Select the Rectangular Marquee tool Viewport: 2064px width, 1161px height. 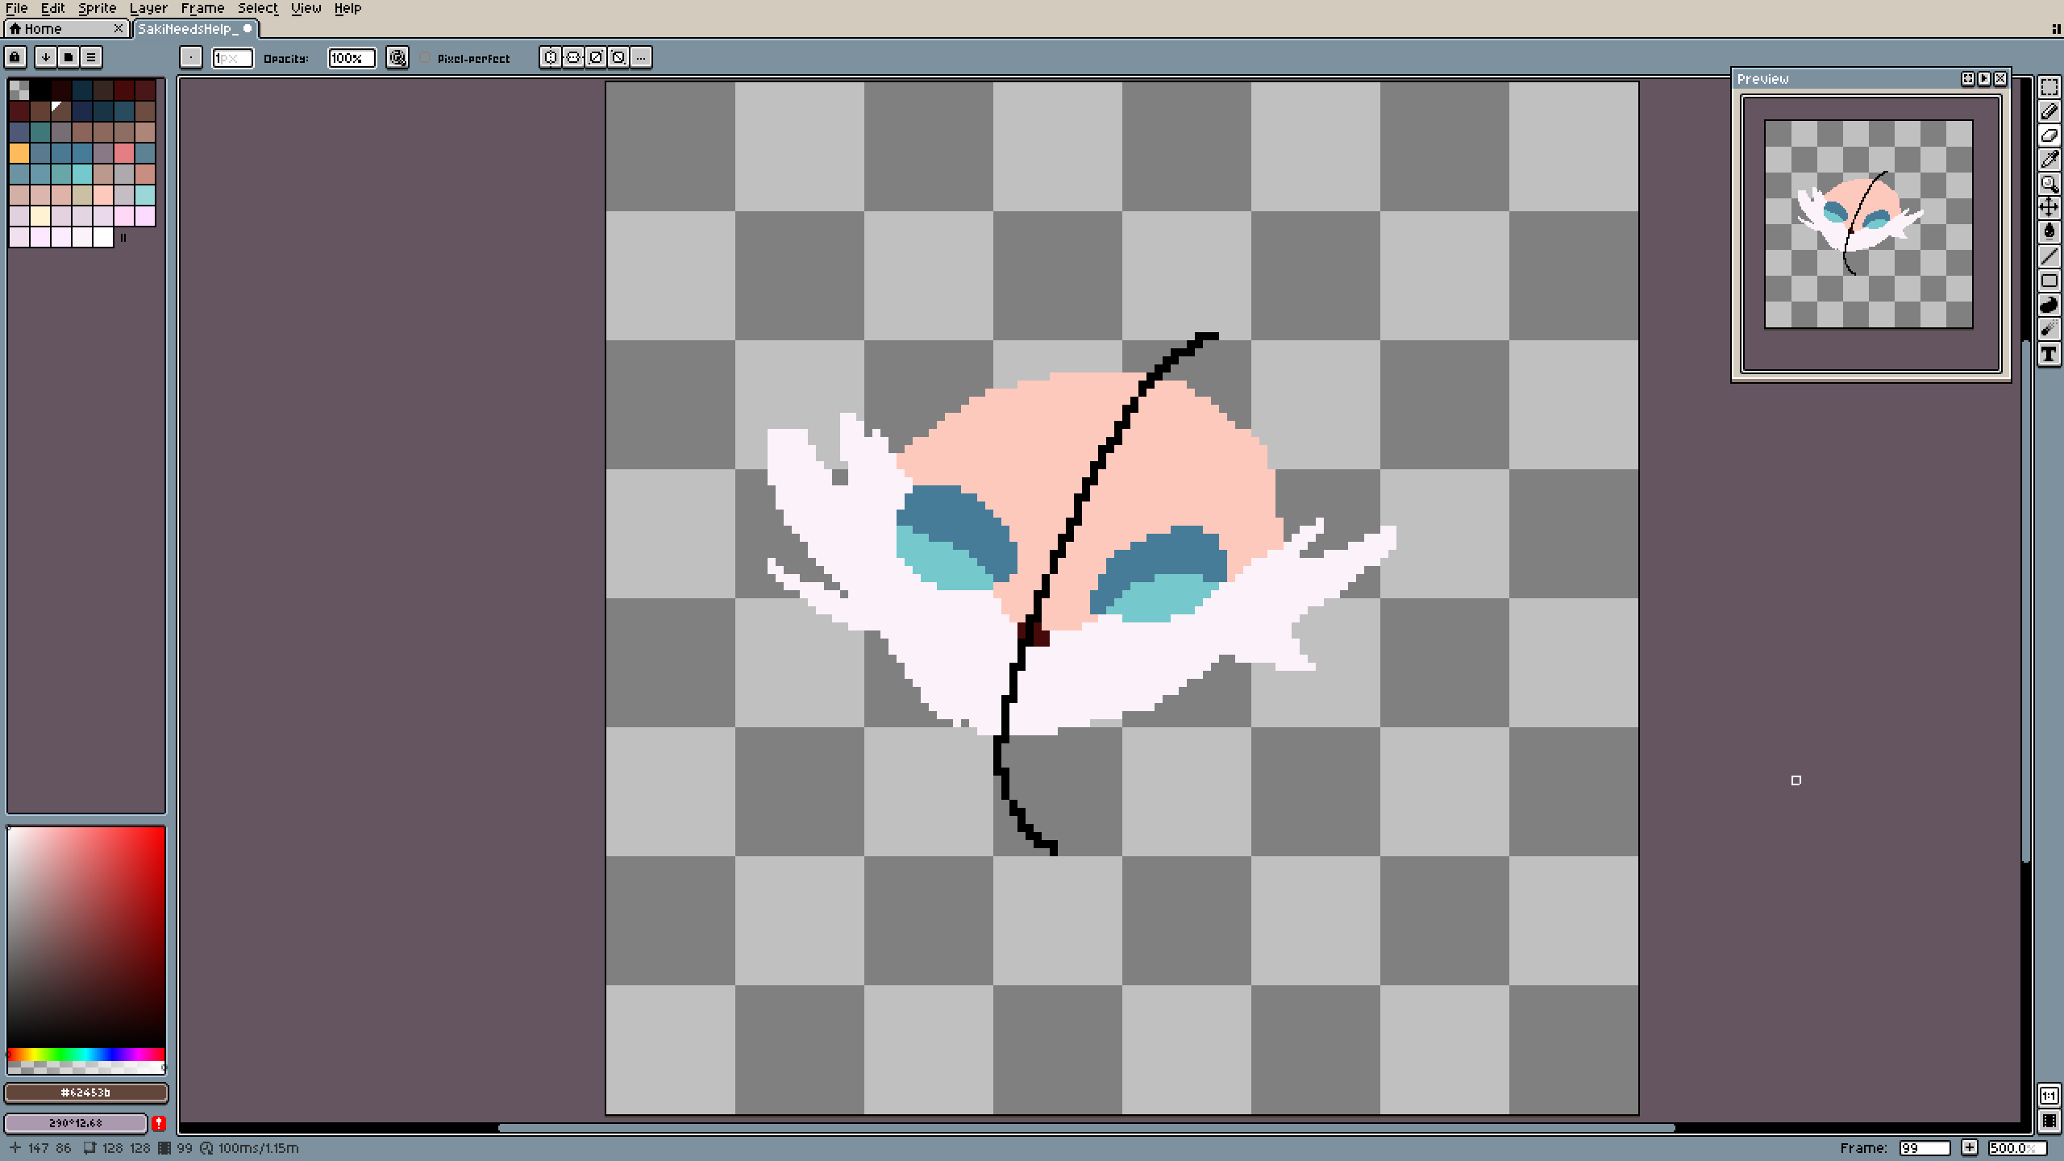2049,87
